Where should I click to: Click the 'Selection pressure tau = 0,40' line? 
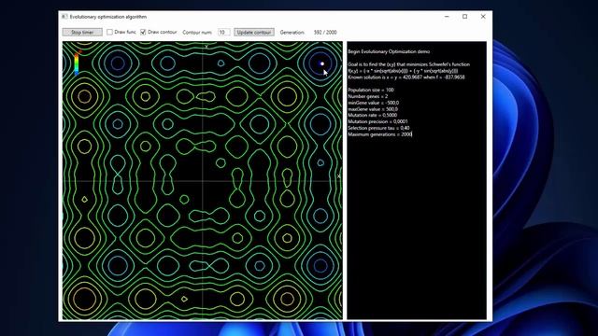pyautogui.click(x=378, y=128)
